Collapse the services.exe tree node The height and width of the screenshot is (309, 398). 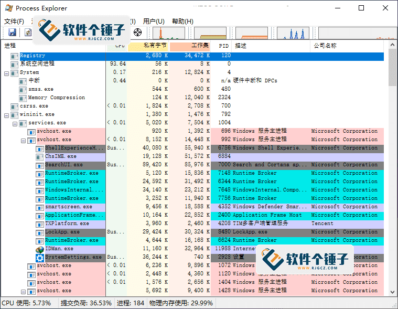pos(15,124)
